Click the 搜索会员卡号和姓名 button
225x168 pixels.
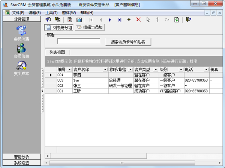(x=128, y=42)
